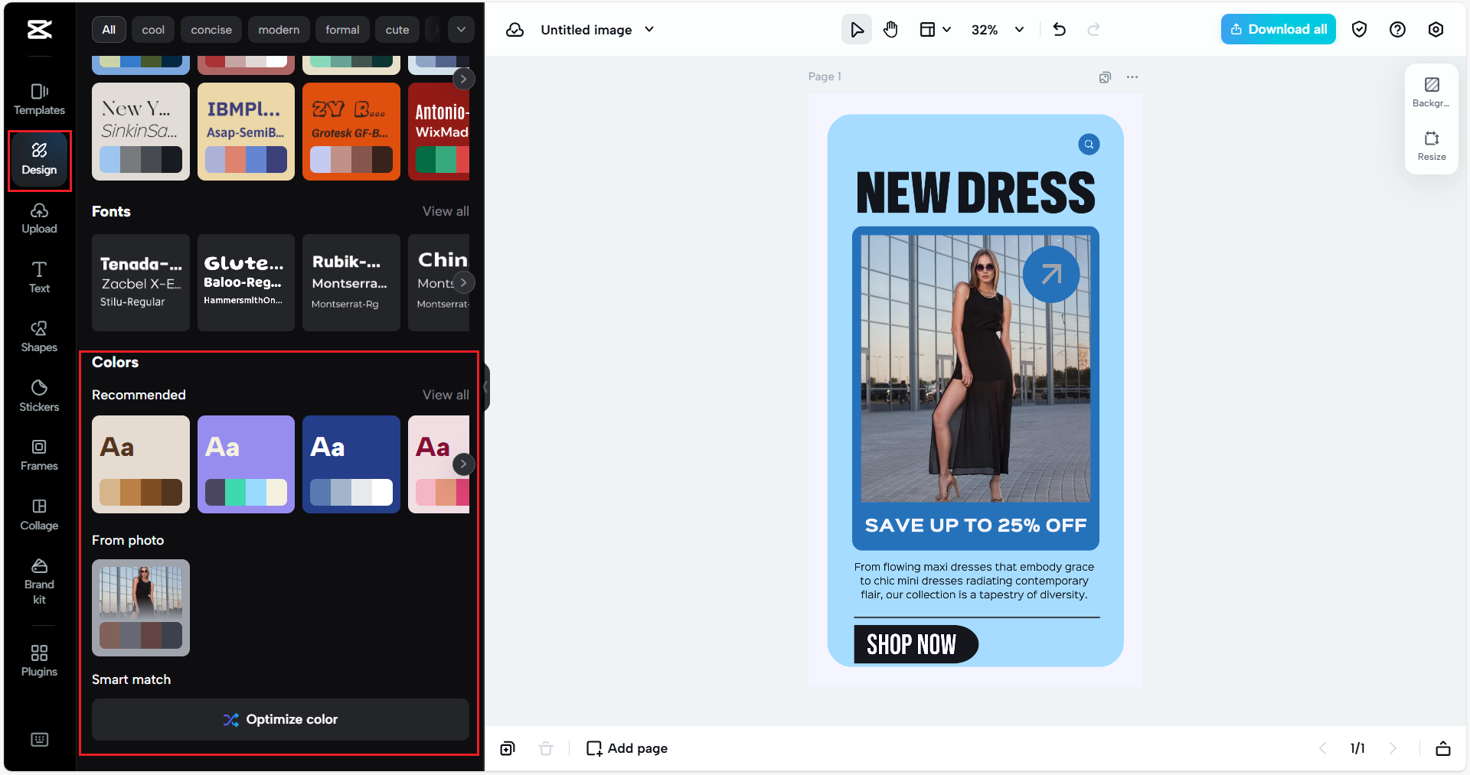Open the Templates panel

[x=39, y=98]
